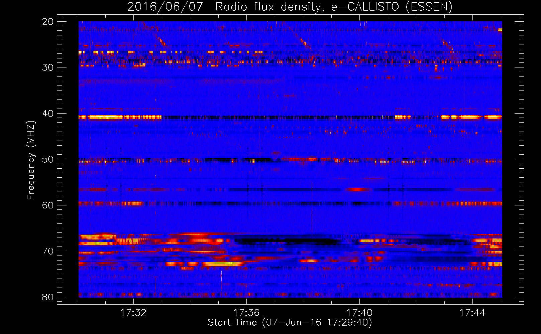The image size is (541, 334).
Task: Click the 70 frequency tick label
Action: [48, 251]
